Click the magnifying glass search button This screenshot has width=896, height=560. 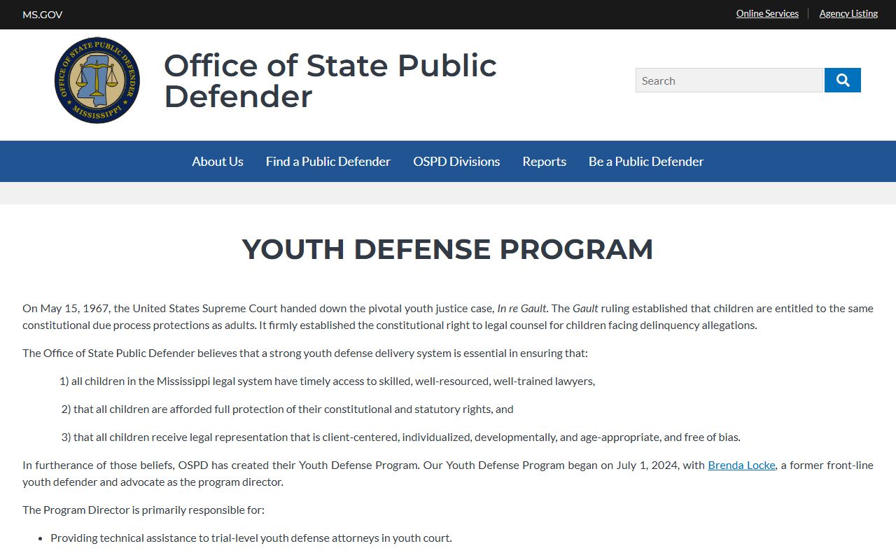pyautogui.click(x=842, y=80)
